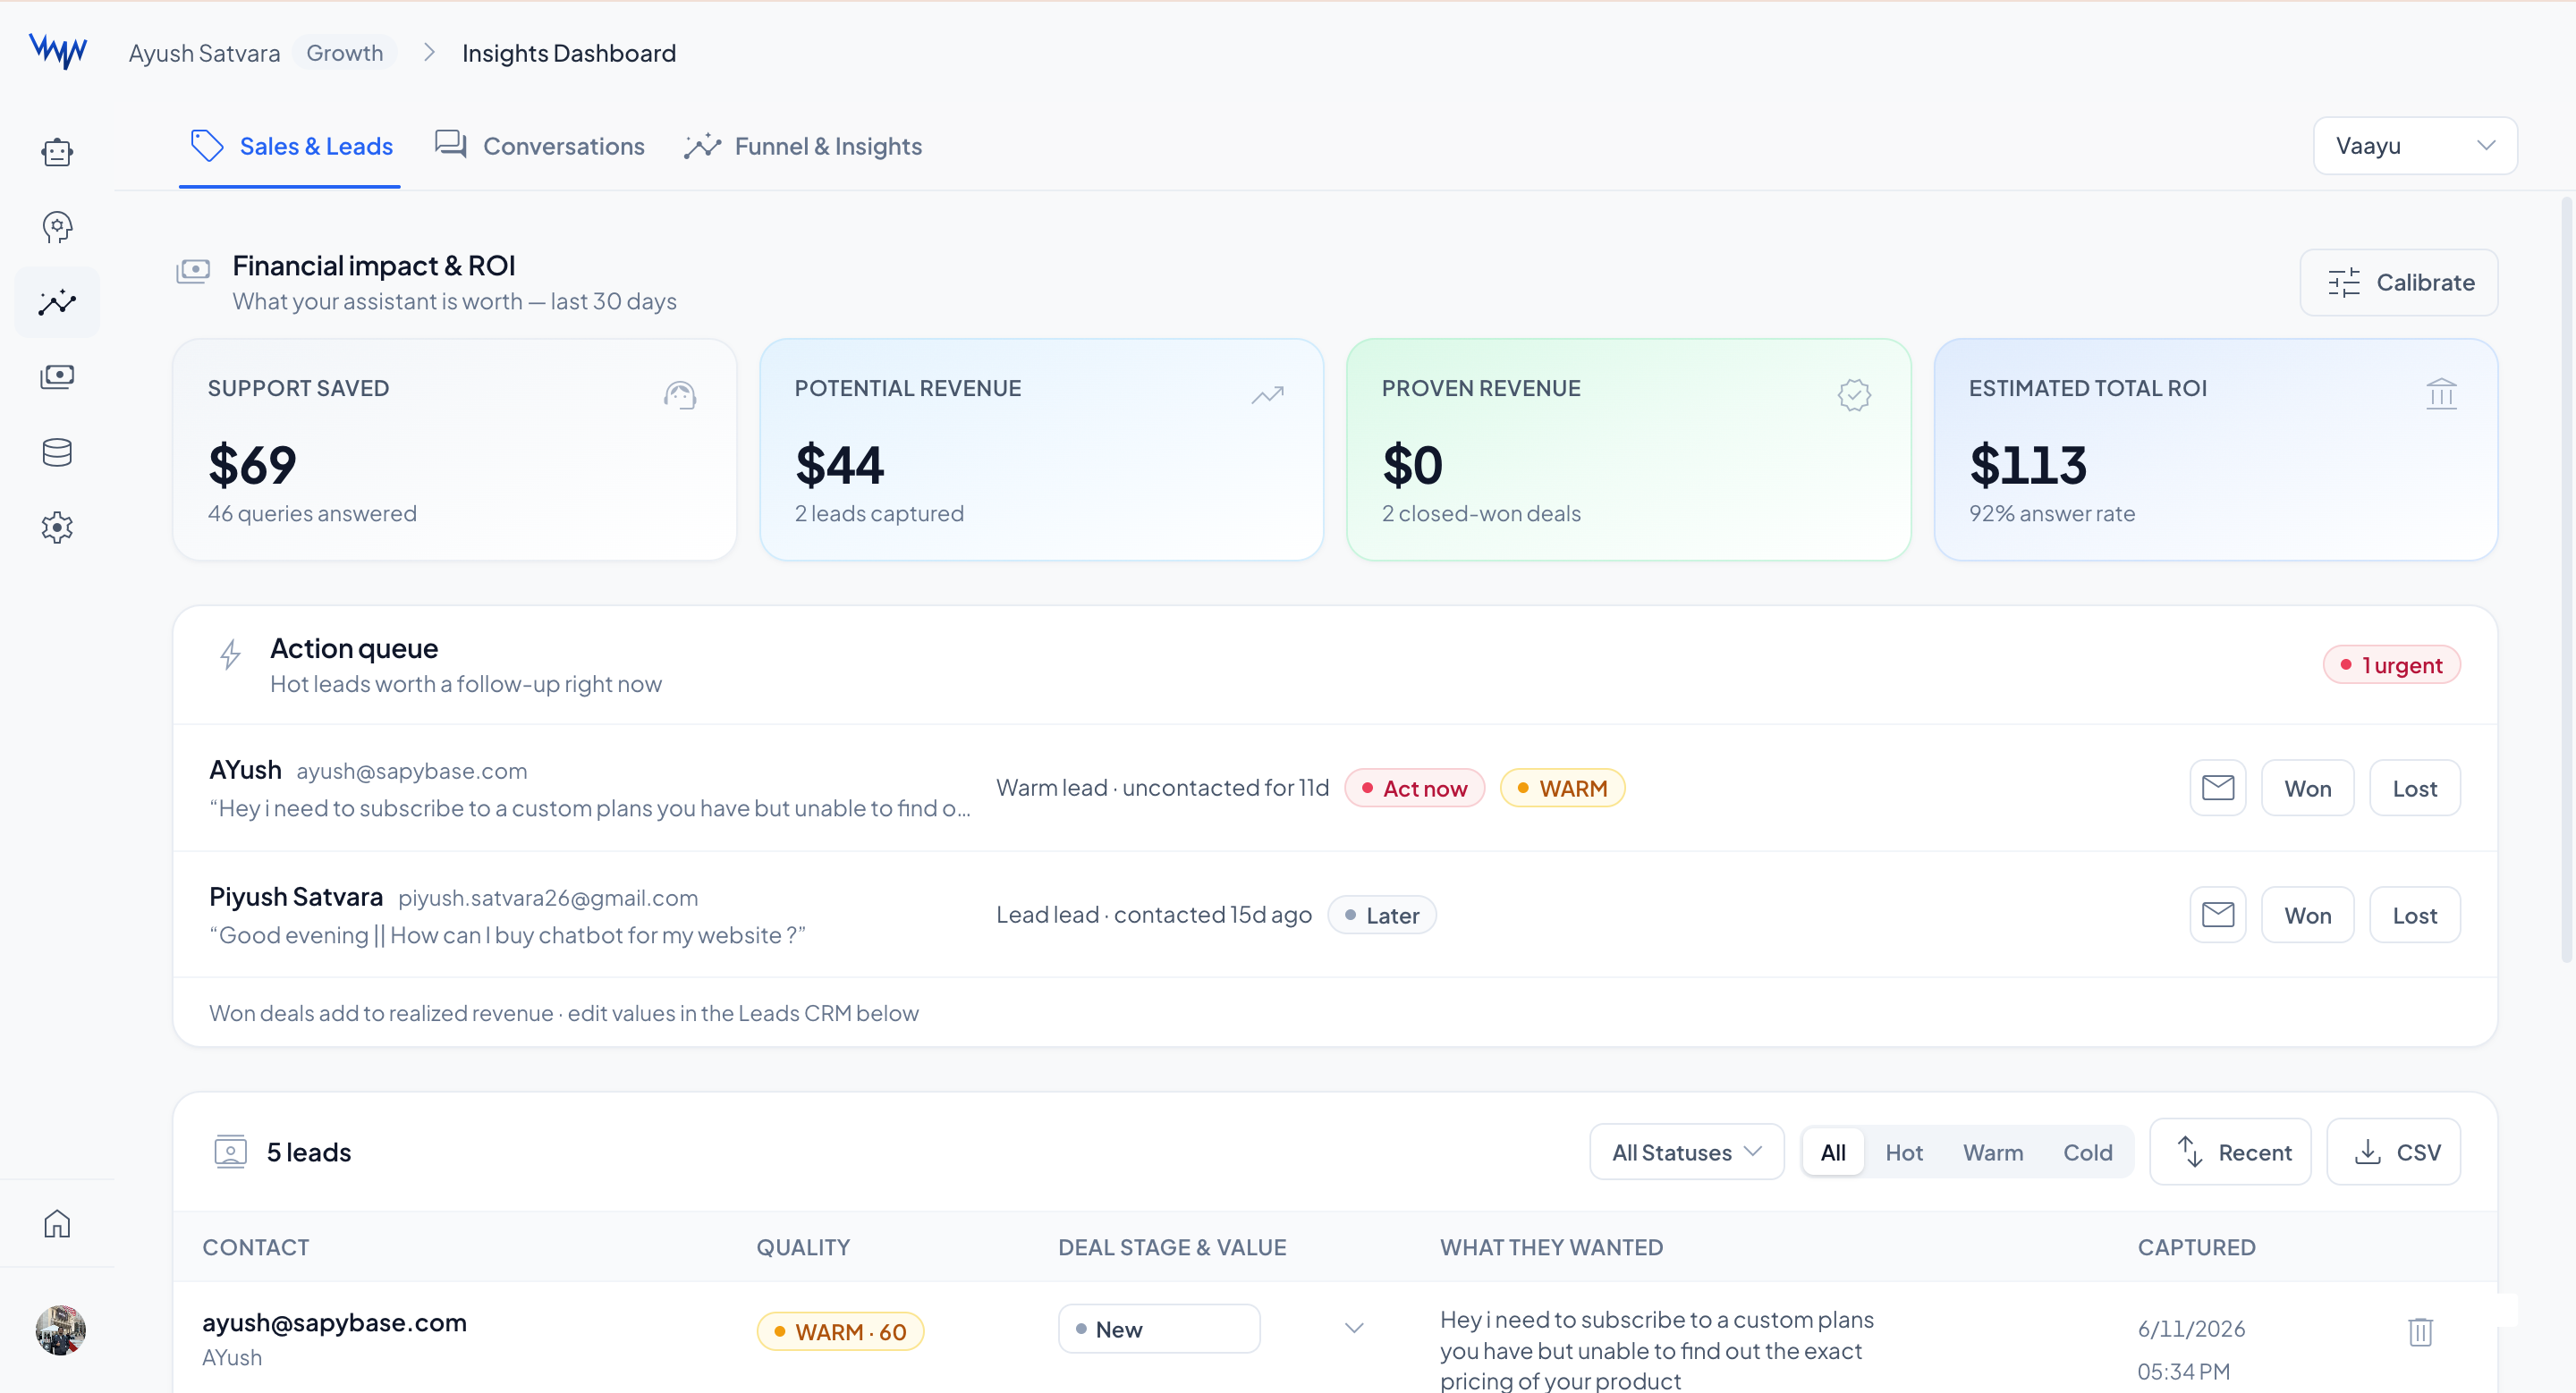
Task: Open the AI brain sidebar icon
Action: click(57, 228)
